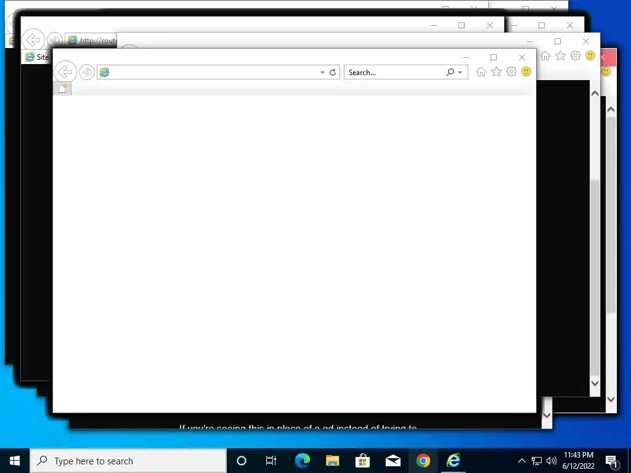Click network icon in system tray

pos(537,461)
